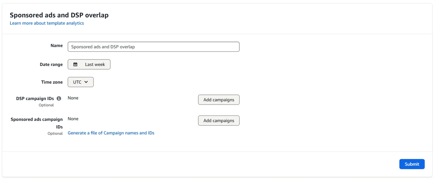This screenshot has width=438, height=183.
Task: Click the Date range field label
Action: [x=51, y=64]
